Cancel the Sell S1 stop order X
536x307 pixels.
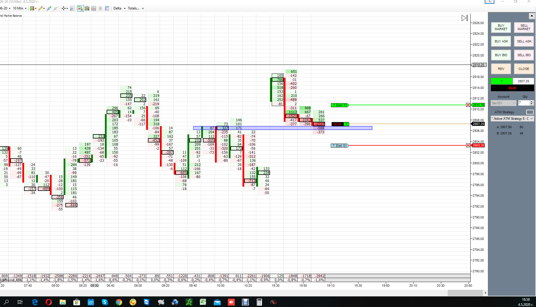pyautogui.click(x=468, y=146)
